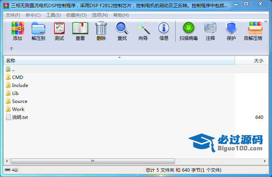Viewport: 272px width, 177px height.
Task: Open the Favorites (收藏夹) menu
Action: pos(76,15)
